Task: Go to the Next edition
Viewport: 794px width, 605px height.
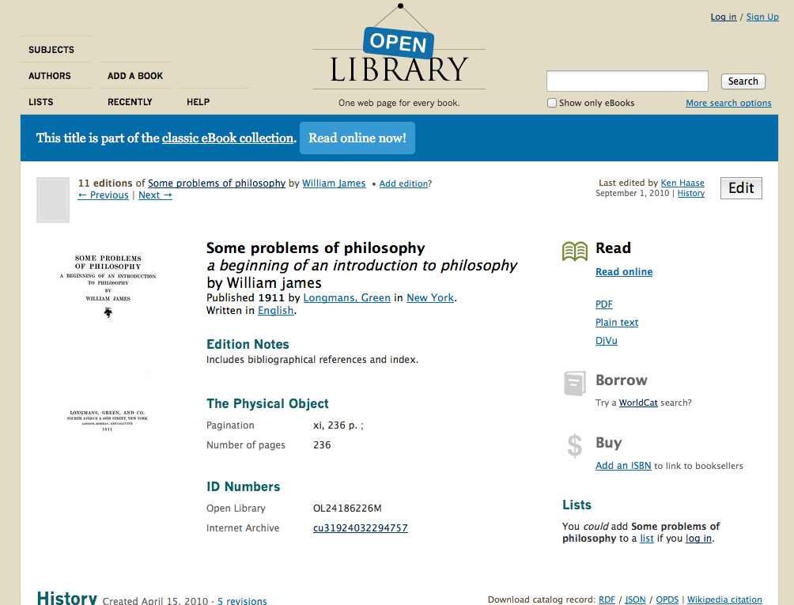Action: 155,195
